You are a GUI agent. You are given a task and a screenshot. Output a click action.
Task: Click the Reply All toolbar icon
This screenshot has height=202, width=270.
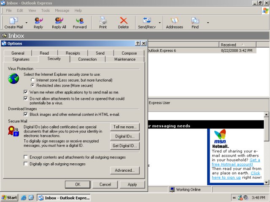coord(59,21)
